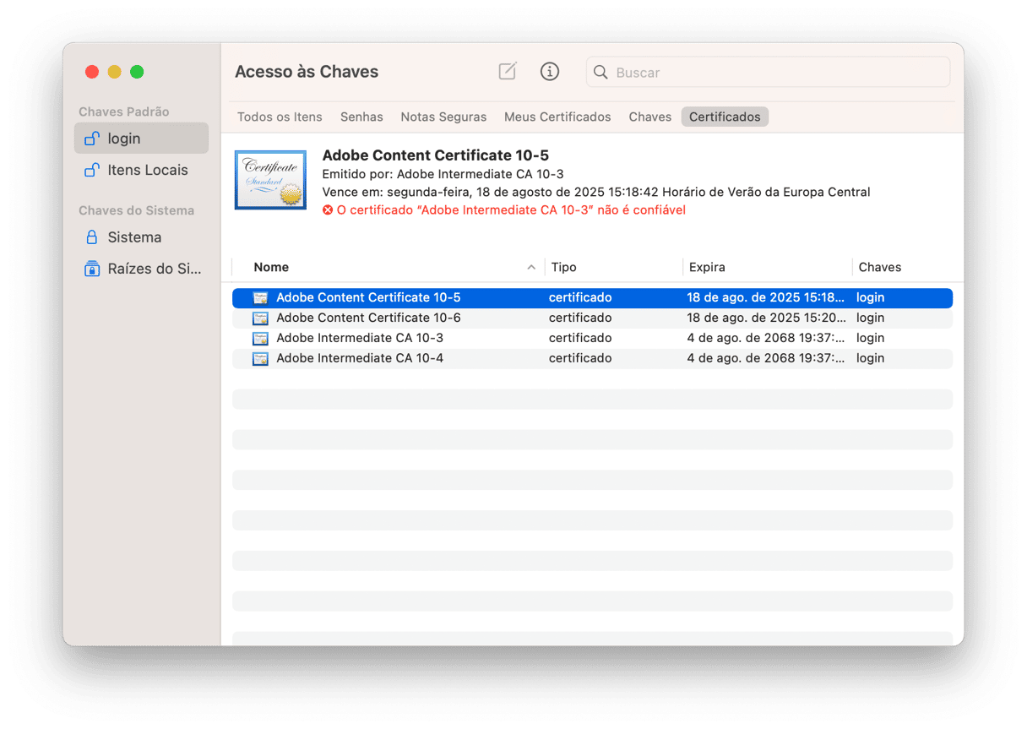Click certificate icon of Adobe Intermediate CA 10-4

point(260,358)
